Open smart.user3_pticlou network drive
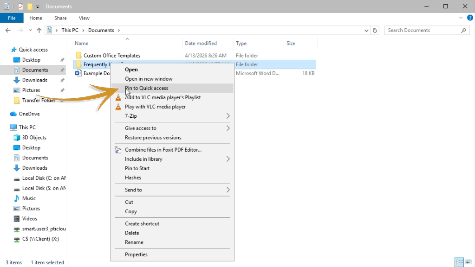Screen dimensions: 475x267 tap(44, 229)
